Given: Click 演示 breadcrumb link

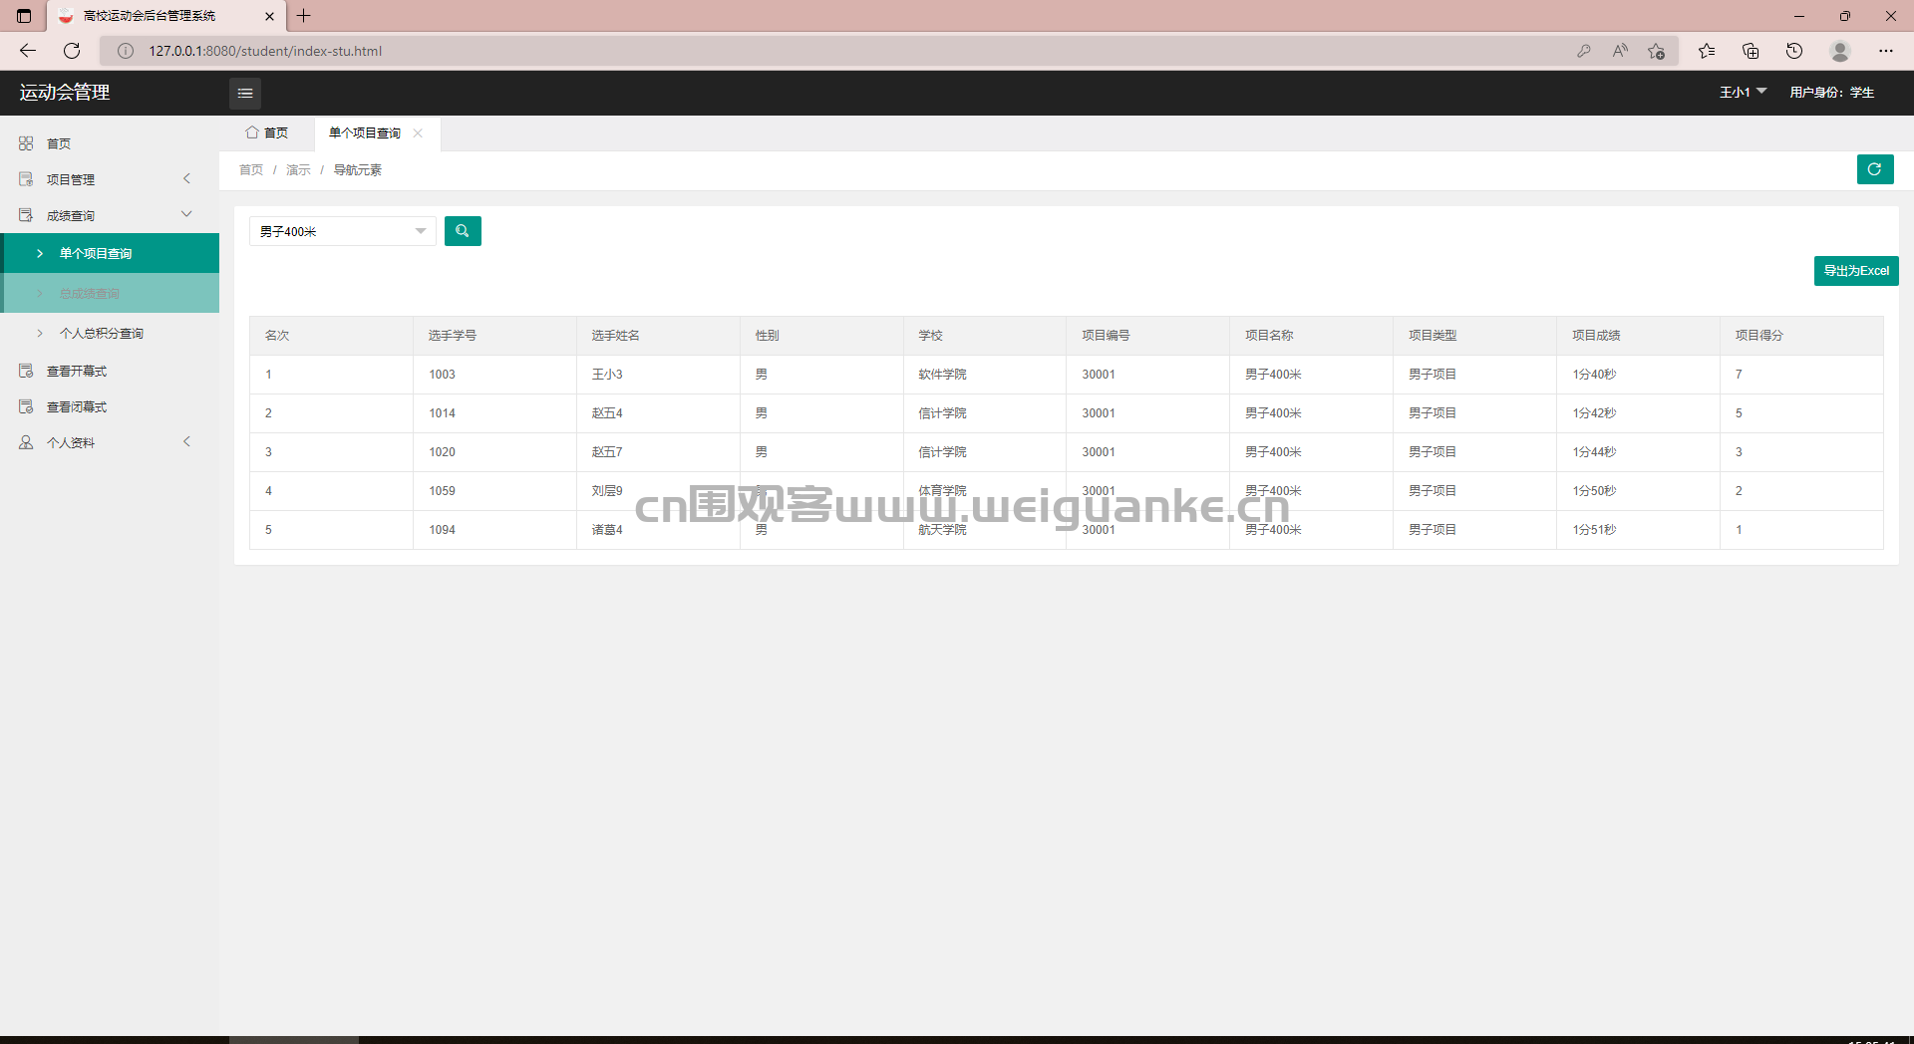Looking at the screenshot, I should coord(298,170).
